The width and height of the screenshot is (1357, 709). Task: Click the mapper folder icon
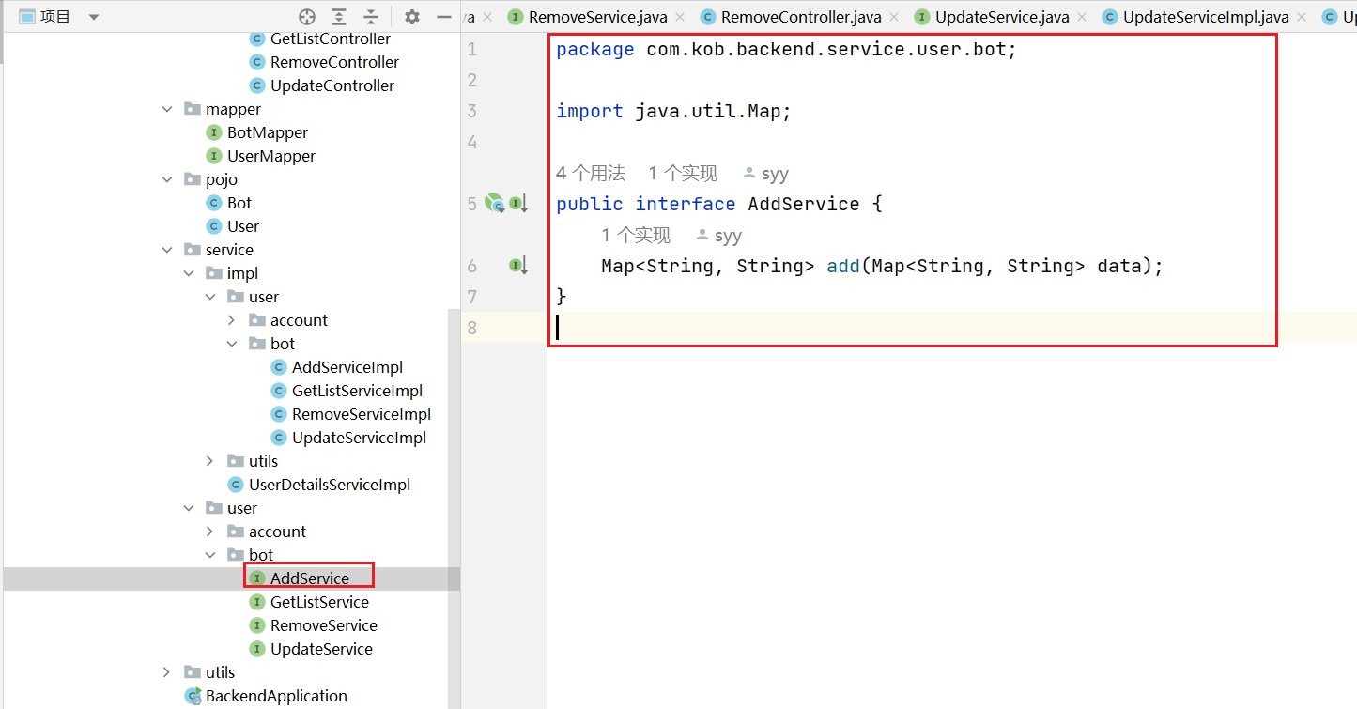coord(193,109)
